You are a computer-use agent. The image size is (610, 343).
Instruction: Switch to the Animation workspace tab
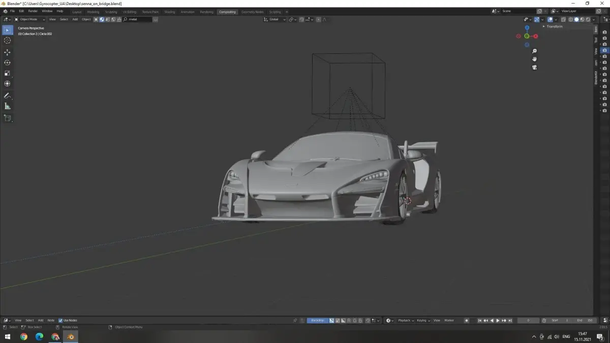188,12
